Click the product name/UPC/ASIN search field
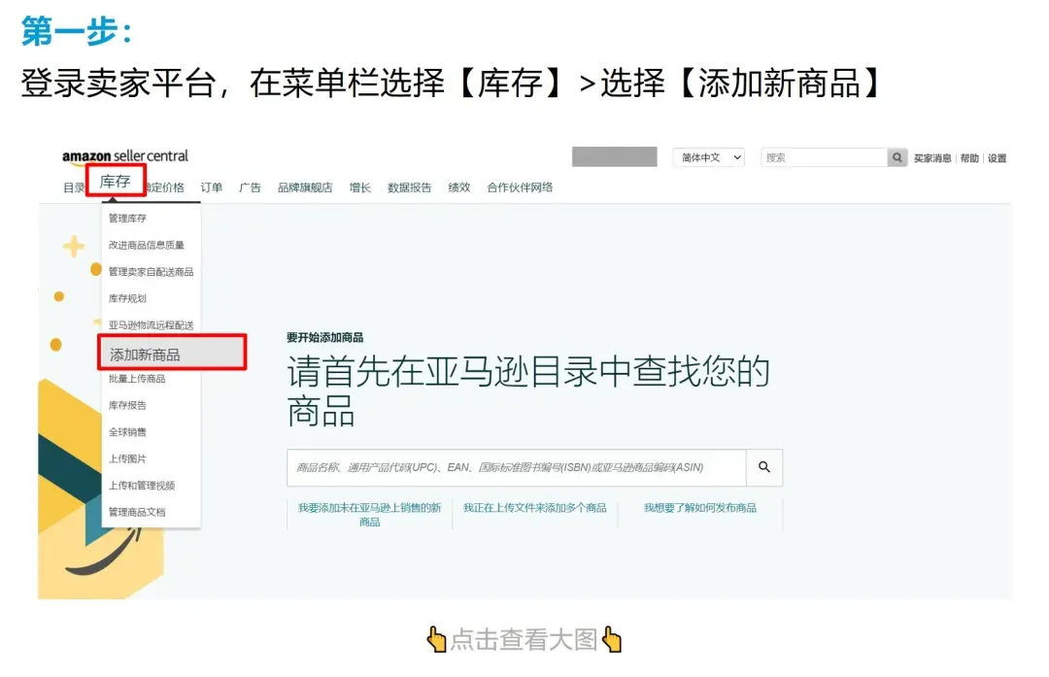The image size is (1049, 677). pyautogui.click(x=517, y=467)
